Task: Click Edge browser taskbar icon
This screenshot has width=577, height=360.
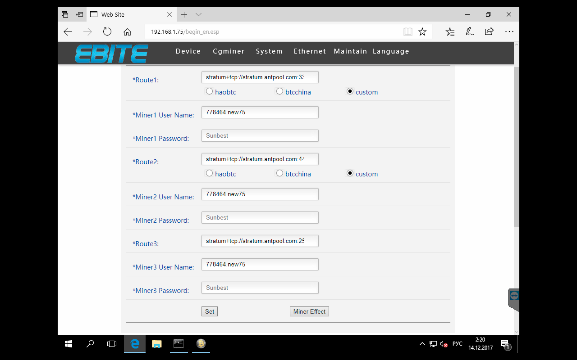Action: [x=134, y=344]
